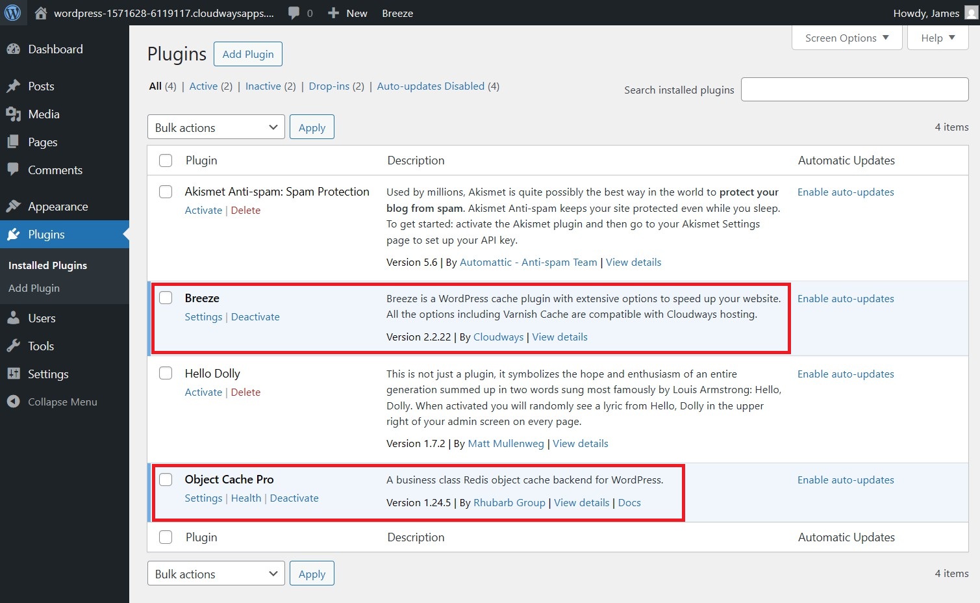
Task: Expand the Help panel
Action: (x=937, y=37)
